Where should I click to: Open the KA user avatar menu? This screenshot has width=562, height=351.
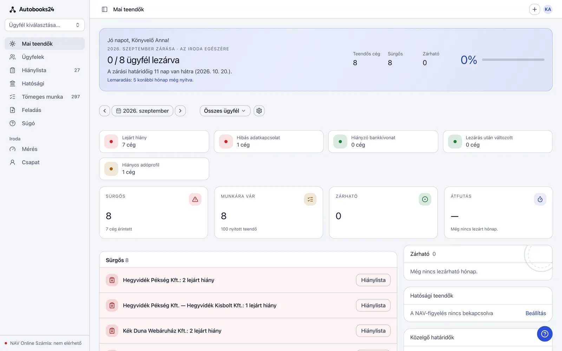pos(548,9)
